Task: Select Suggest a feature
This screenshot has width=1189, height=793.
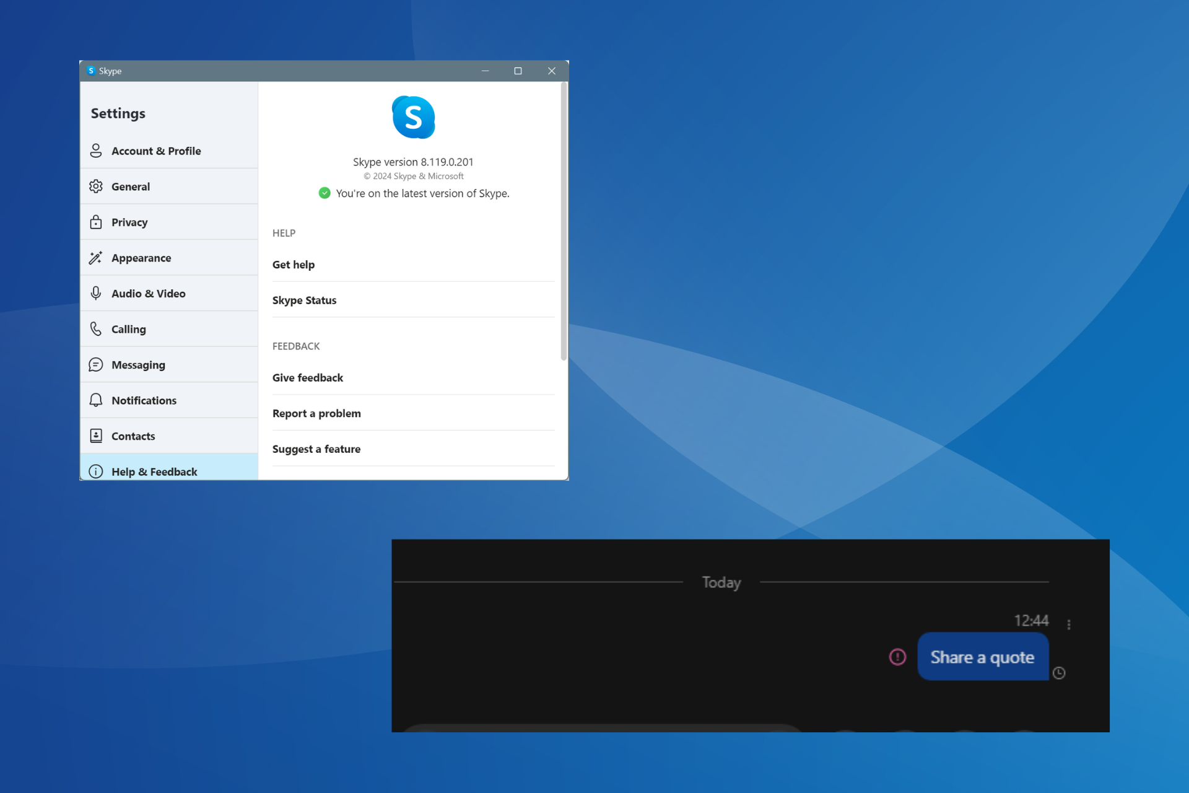Action: (413, 449)
